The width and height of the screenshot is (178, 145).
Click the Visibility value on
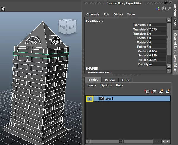coord(158,64)
